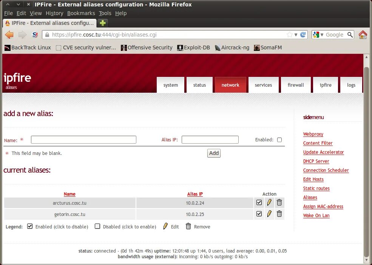
Task: Click the 10.0.2.24 alias IP cell
Action: pyautogui.click(x=195, y=203)
